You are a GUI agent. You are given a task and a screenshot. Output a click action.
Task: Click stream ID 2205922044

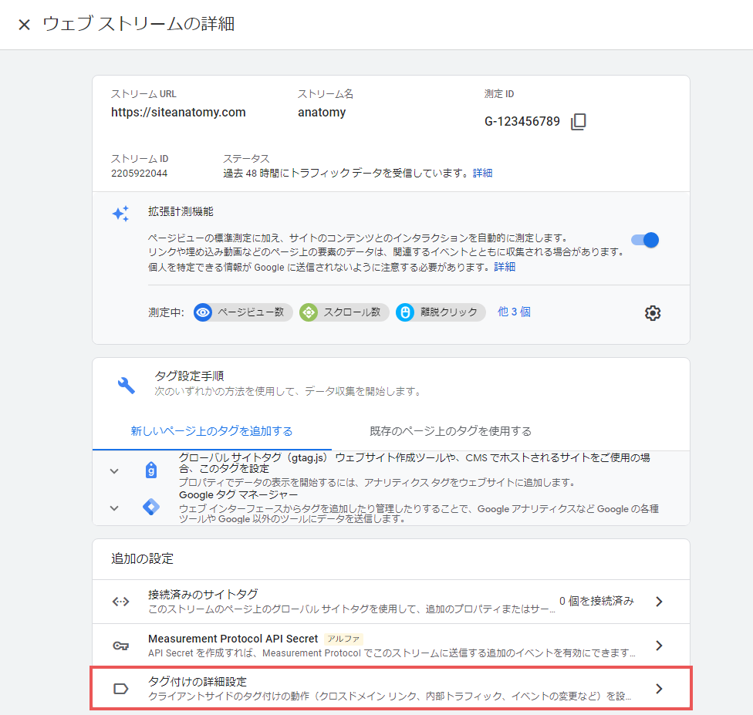coord(140,174)
